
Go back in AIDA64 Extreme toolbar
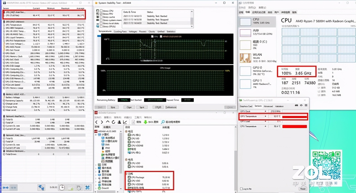[x=97, y=122]
